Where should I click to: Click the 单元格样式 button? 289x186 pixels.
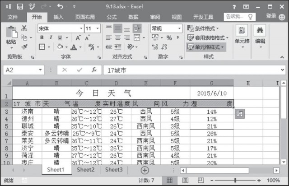[x=206, y=46]
